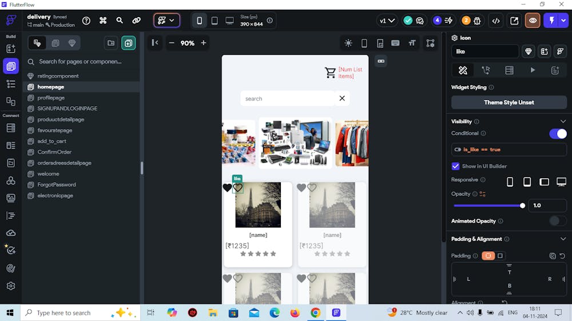Toggle text scale TT icon
The image size is (572, 321).
pos(412,43)
